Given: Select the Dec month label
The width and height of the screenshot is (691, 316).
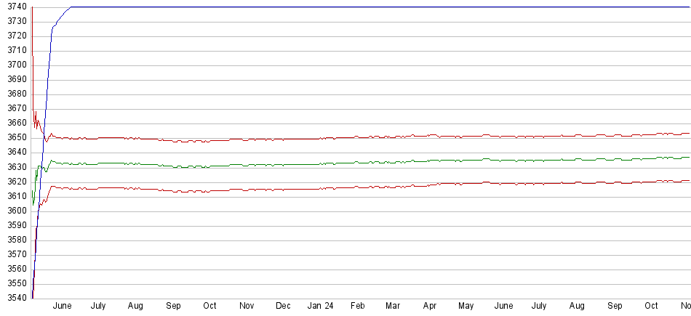Looking at the screenshot, I should pyautogui.click(x=283, y=307).
